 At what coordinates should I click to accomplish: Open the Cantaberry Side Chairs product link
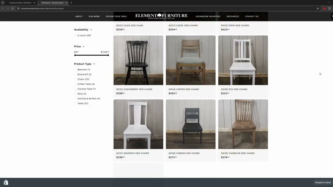[134, 89]
